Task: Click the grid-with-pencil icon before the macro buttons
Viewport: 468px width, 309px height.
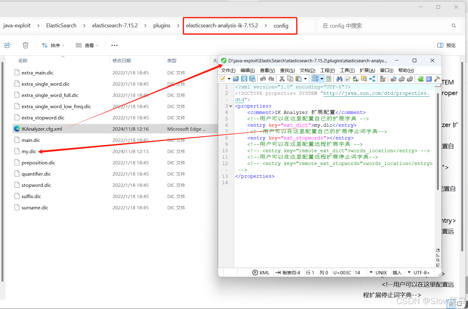Action: [x=383, y=79]
